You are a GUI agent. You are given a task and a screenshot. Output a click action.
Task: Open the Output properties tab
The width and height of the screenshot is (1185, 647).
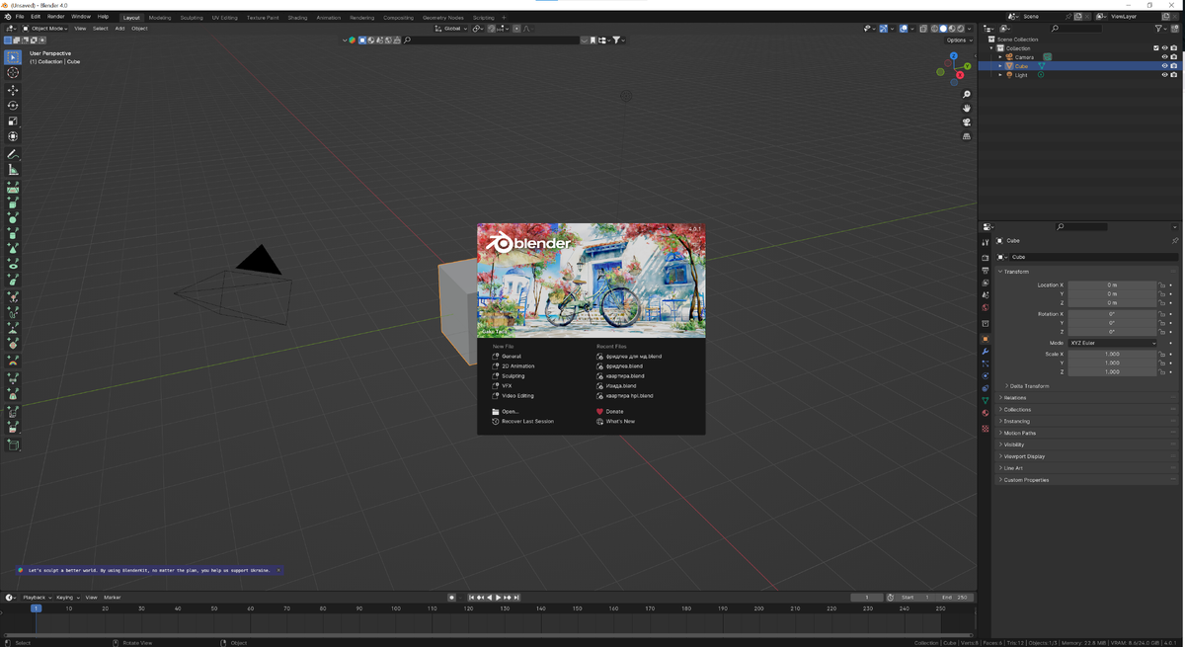tap(986, 271)
